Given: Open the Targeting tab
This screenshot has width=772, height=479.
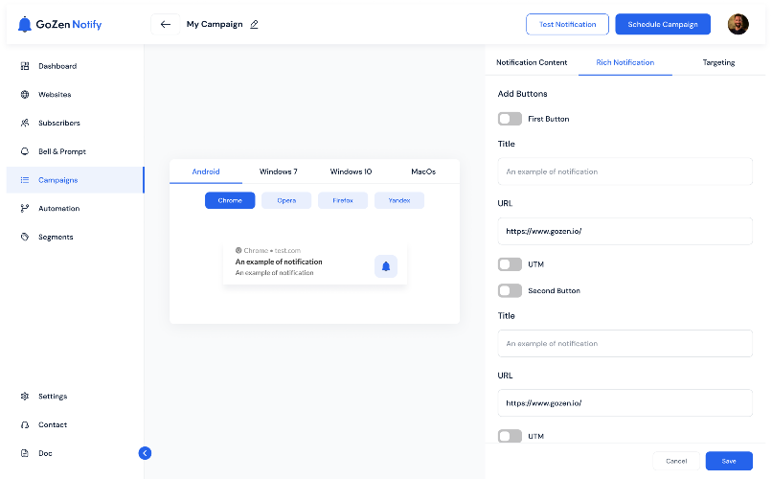Looking at the screenshot, I should [718, 62].
